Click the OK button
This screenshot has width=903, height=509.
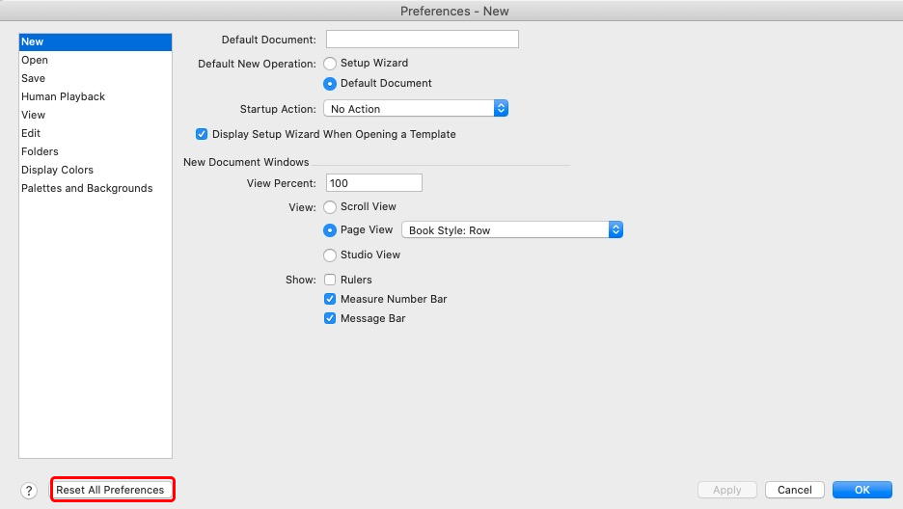point(862,490)
